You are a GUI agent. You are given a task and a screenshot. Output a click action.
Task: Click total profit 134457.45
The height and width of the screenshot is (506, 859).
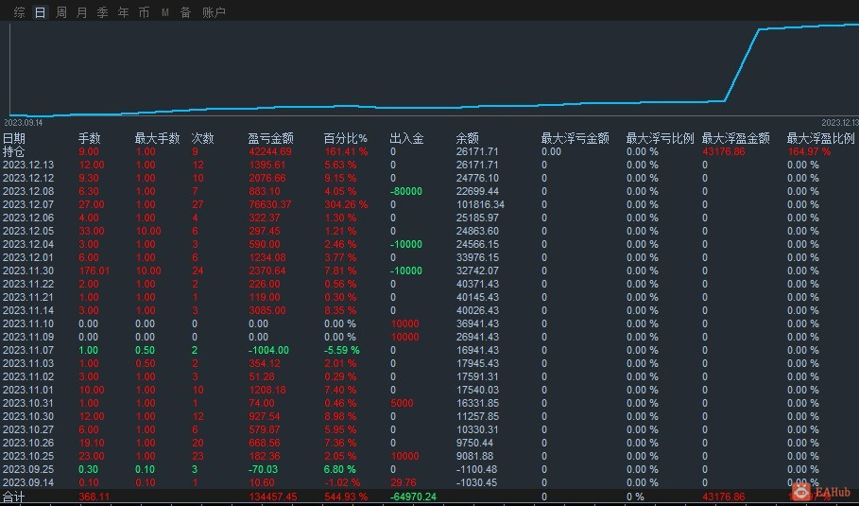tap(273, 497)
